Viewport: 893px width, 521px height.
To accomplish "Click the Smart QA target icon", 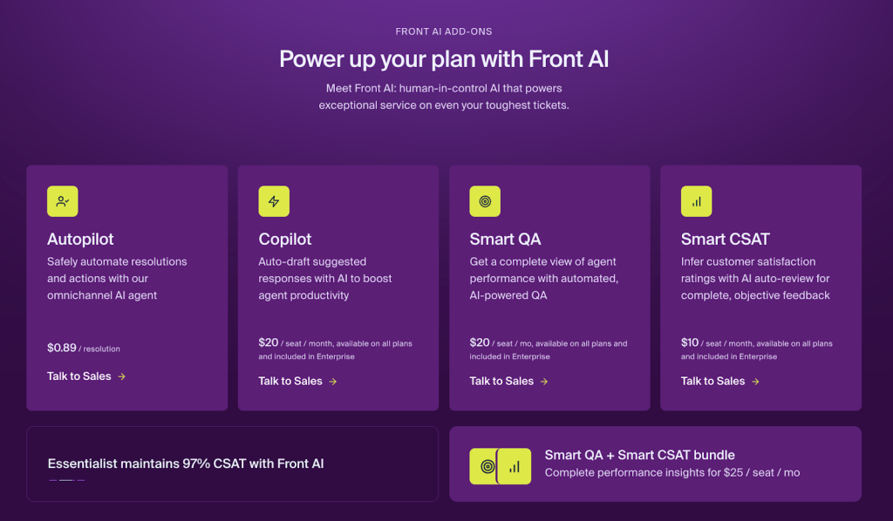I will click(485, 201).
